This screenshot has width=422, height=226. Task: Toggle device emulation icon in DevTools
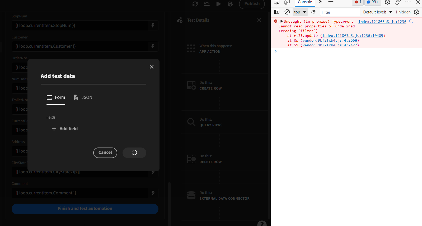tap(287, 2)
